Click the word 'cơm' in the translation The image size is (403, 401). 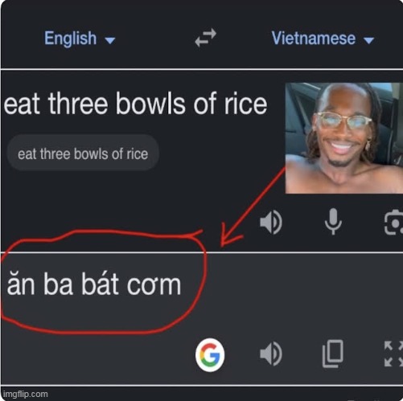tap(154, 285)
